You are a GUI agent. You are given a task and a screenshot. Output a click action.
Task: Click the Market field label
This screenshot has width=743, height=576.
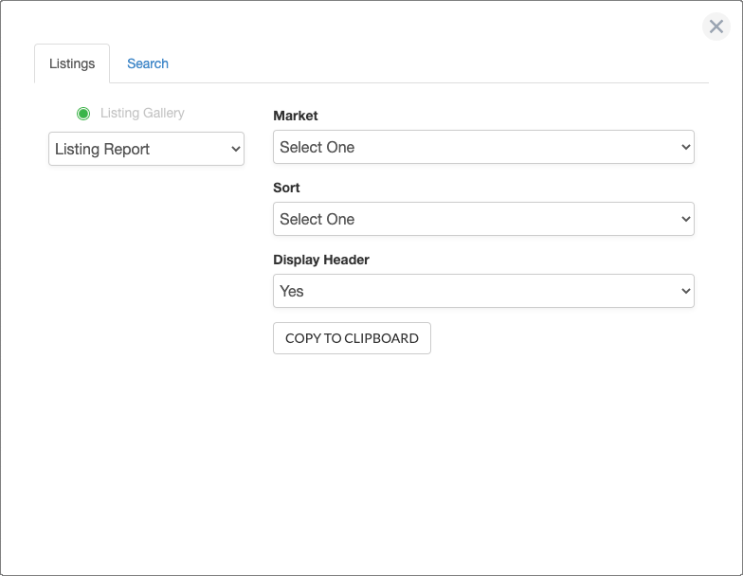click(x=296, y=116)
